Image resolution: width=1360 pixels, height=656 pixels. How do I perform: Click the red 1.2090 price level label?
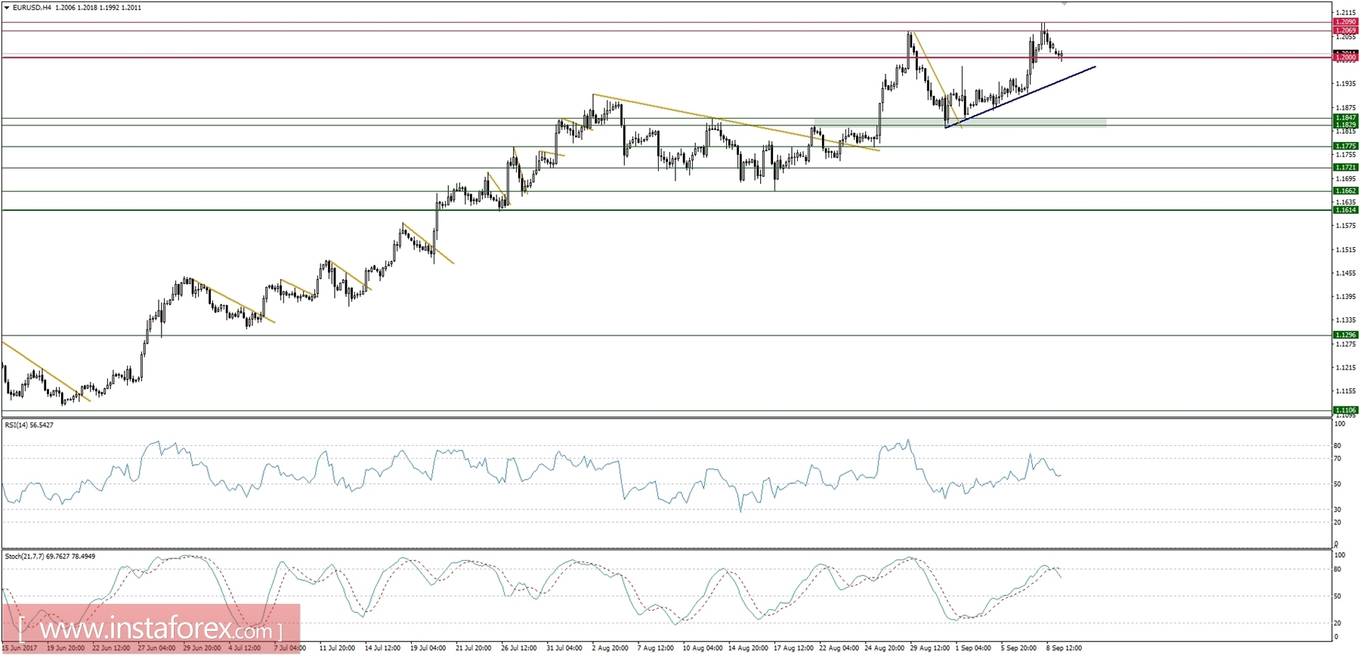pos(1346,23)
